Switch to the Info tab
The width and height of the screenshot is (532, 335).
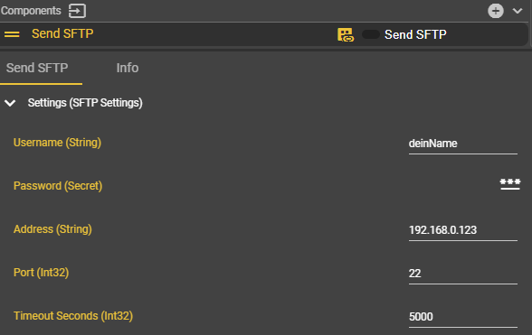128,68
